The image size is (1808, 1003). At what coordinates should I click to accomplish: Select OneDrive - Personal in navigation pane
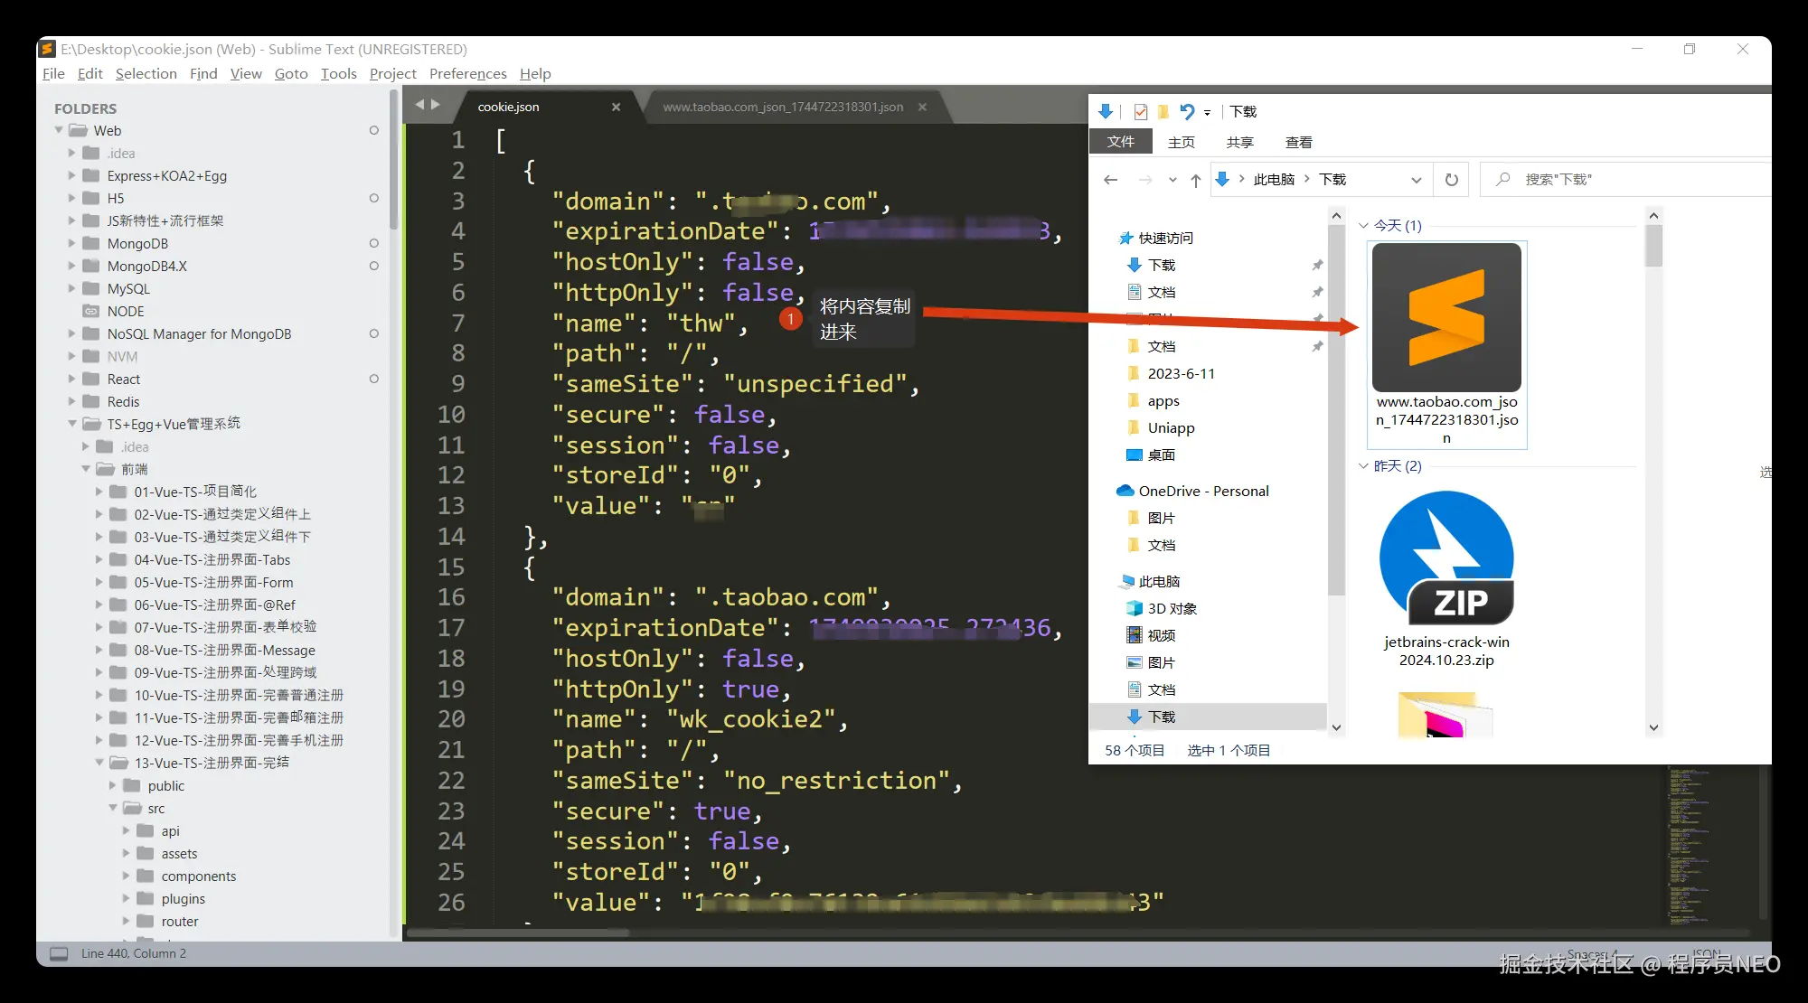click(1202, 491)
